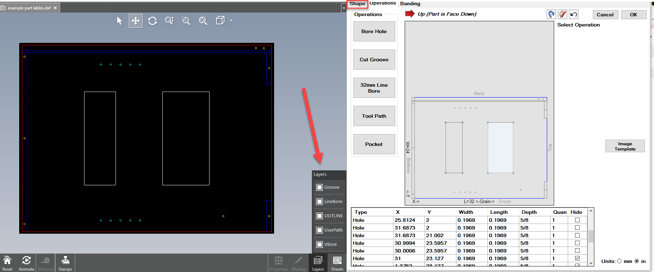
Task: Click the operations table scrollbar thumb
Action: coord(591,236)
